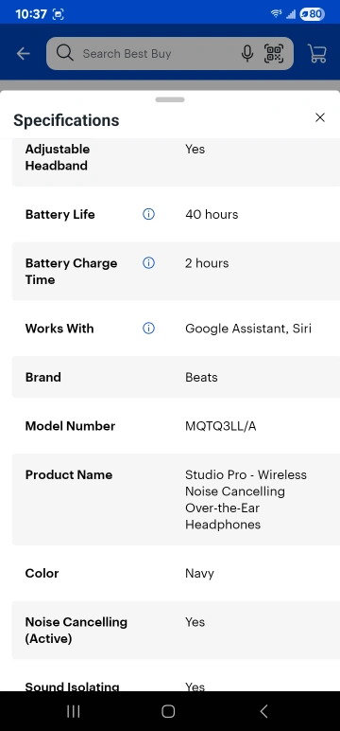Tap the Android back navigation button

(263, 711)
